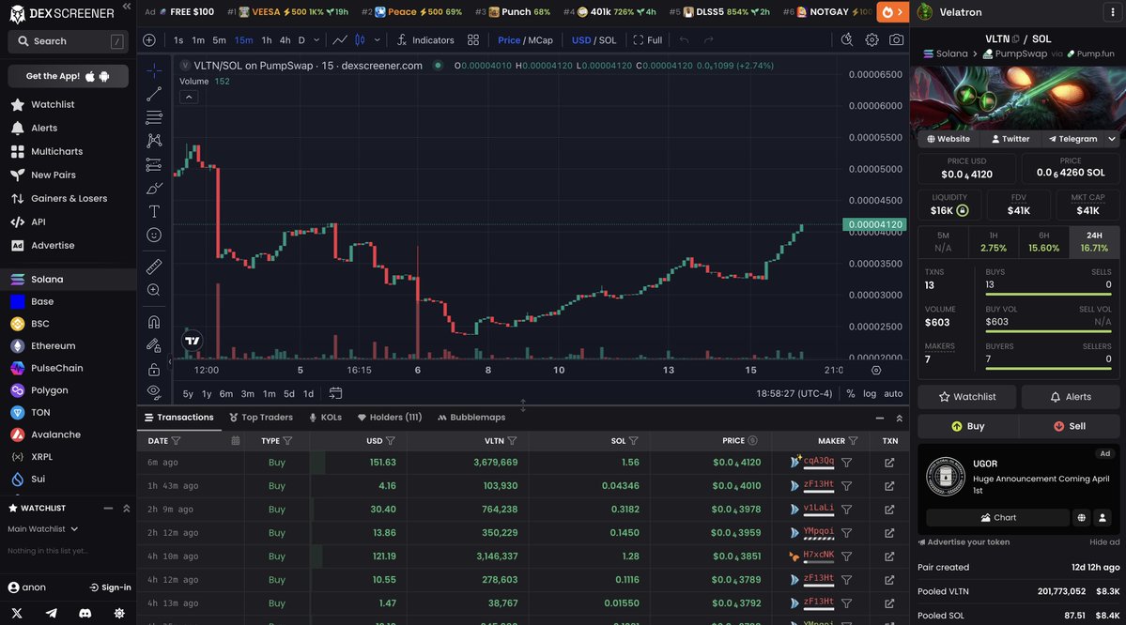1126x625 pixels.
Task: Open the Top Traders tab
Action: pos(261,417)
